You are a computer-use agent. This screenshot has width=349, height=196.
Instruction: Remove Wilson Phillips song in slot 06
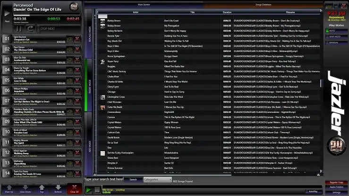(77, 91)
